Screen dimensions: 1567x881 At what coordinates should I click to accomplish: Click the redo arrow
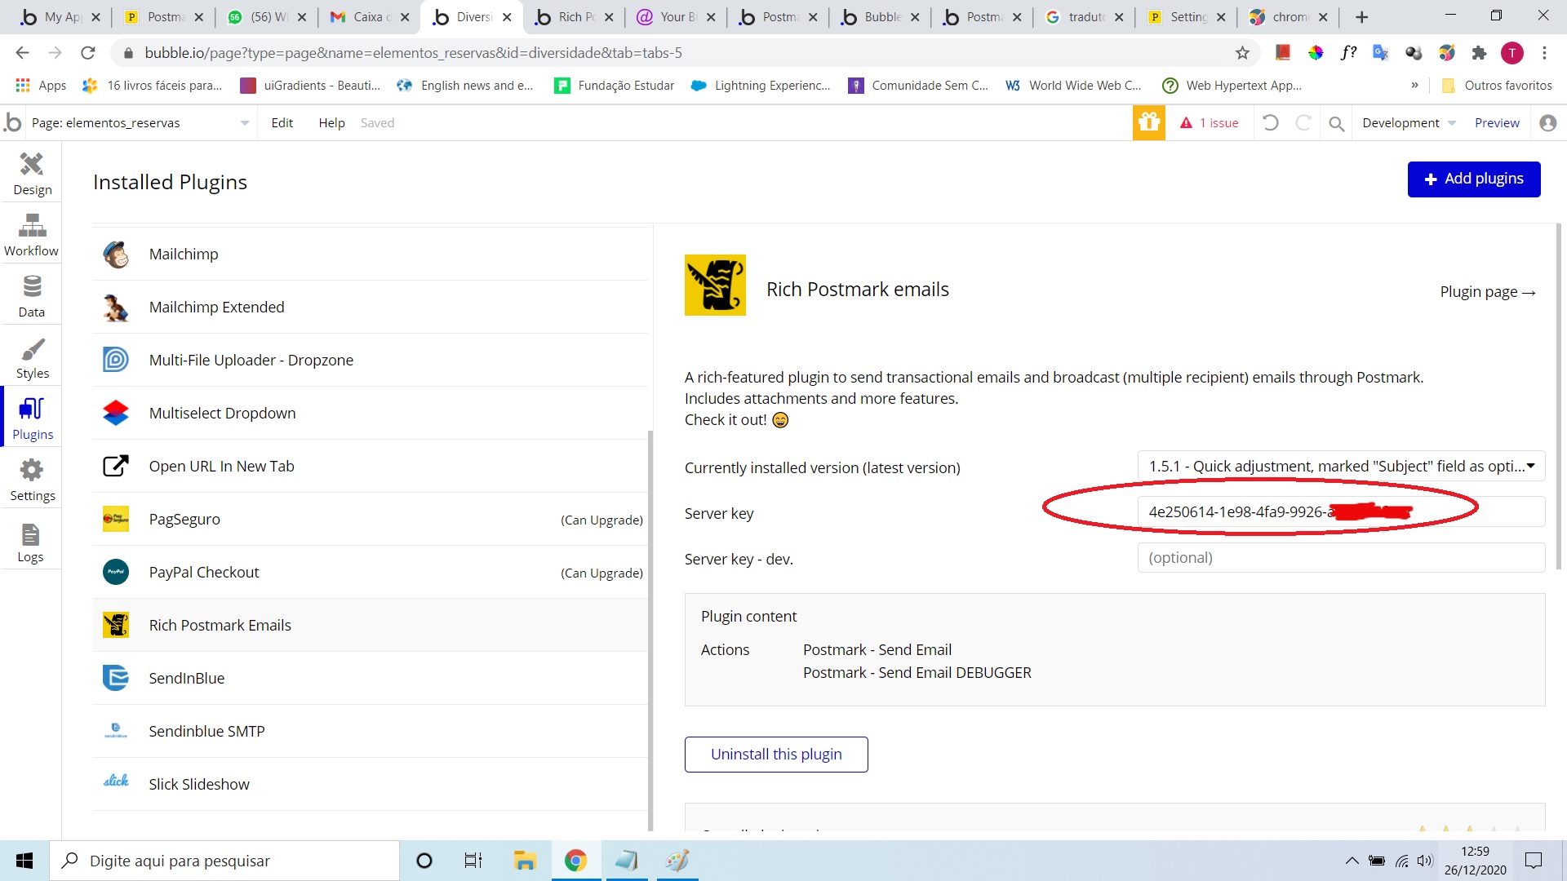[x=1303, y=122]
